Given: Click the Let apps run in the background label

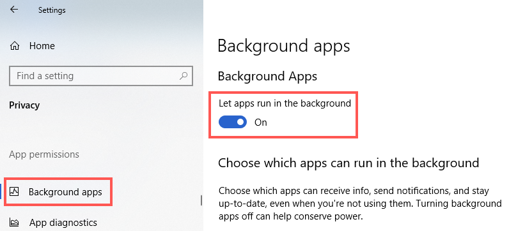Looking at the screenshot, I should [x=285, y=103].
